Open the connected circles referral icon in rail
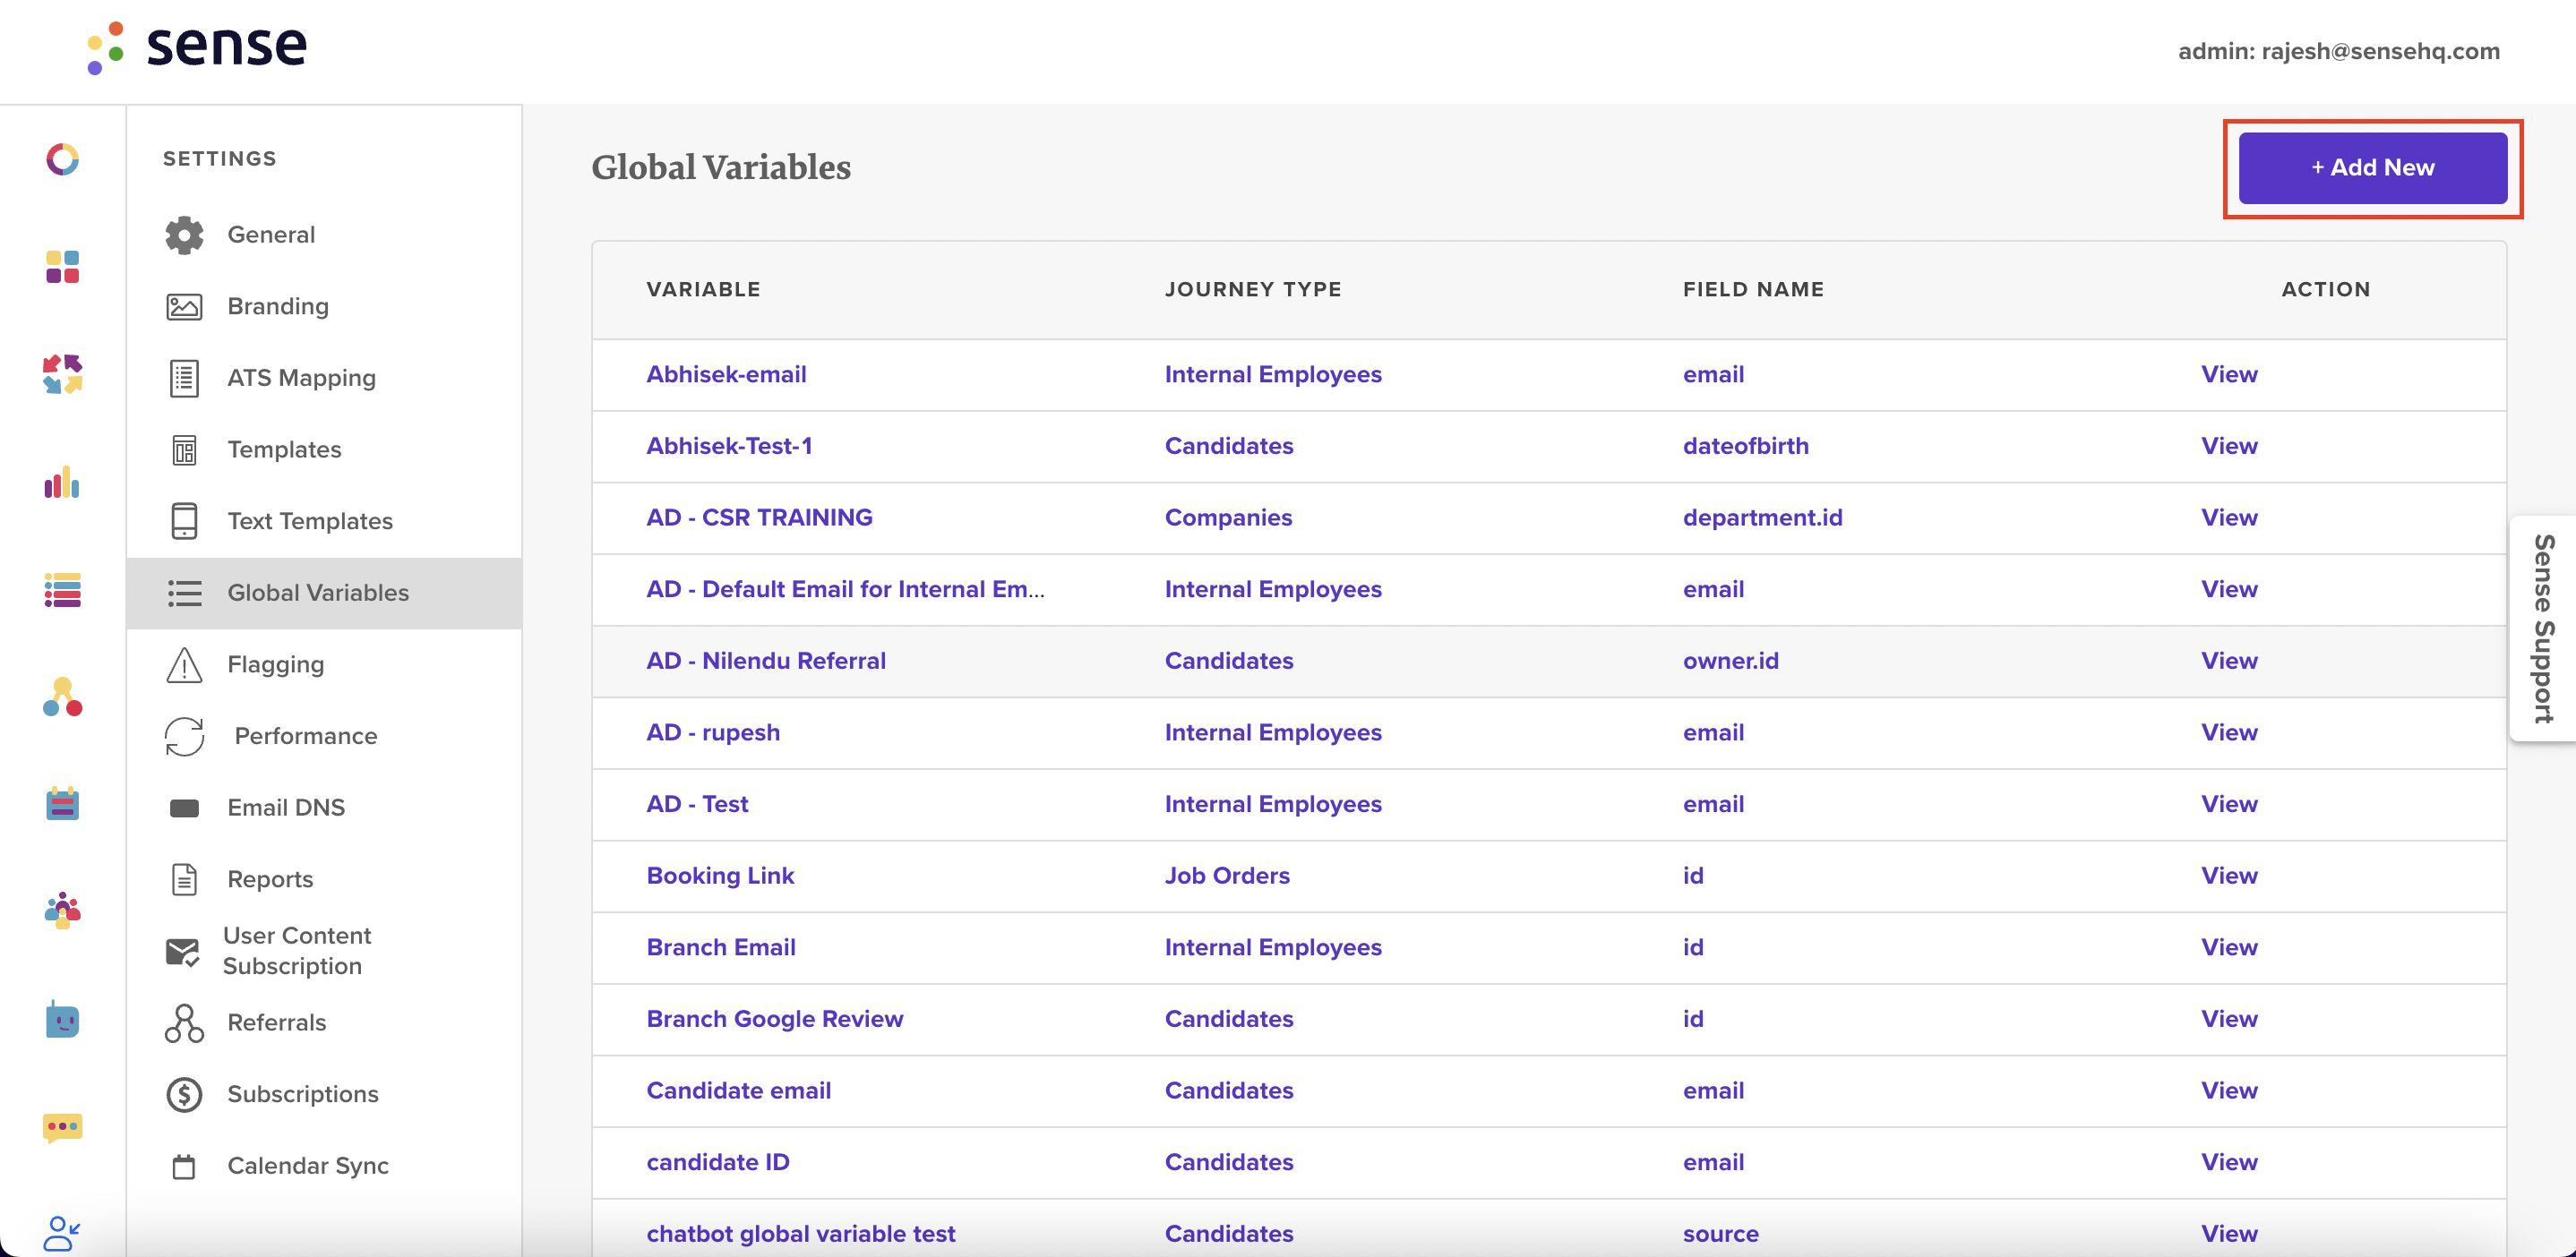The image size is (2576, 1257). pyautogui.click(x=62, y=697)
